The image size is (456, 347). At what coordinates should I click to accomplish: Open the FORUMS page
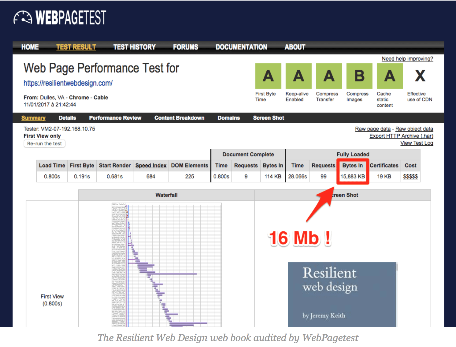pyautogui.click(x=186, y=47)
